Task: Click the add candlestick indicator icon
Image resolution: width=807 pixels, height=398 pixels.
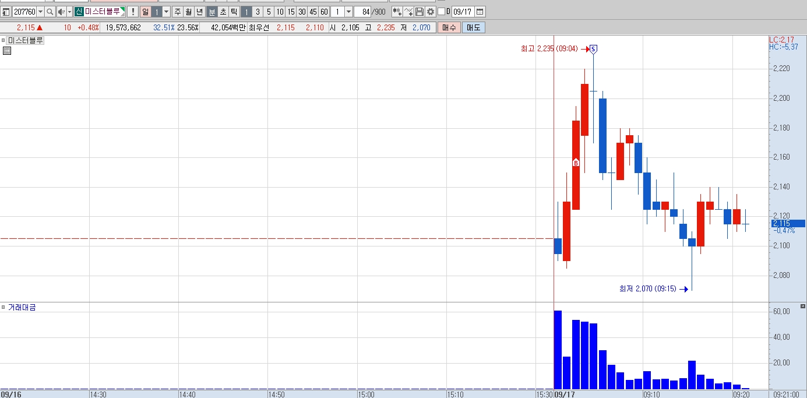Action: [x=397, y=12]
